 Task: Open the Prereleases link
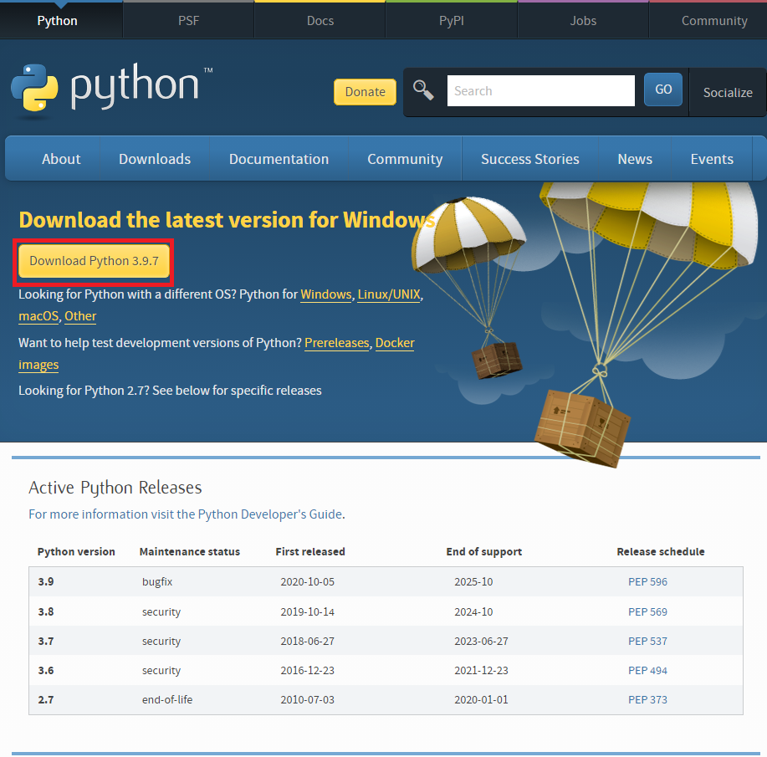336,343
